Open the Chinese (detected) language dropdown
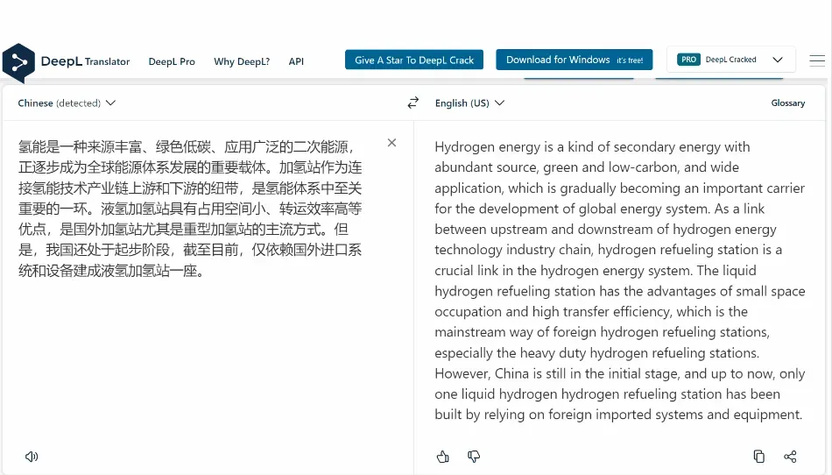This screenshot has height=475, width=832. [x=67, y=103]
